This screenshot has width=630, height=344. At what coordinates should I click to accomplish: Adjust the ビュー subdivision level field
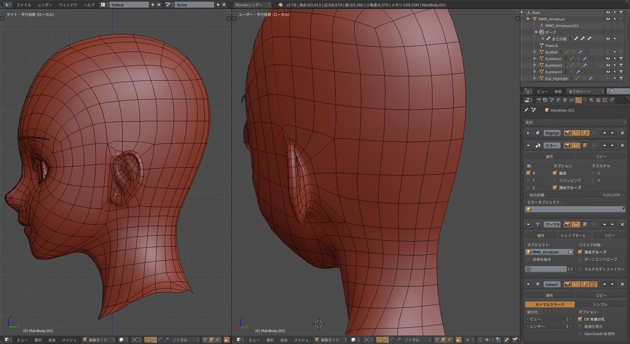pos(549,319)
